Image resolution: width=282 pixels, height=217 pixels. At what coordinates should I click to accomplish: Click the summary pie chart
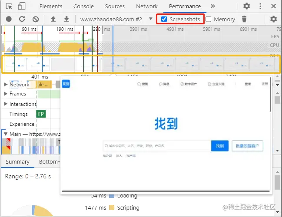(33, 210)
